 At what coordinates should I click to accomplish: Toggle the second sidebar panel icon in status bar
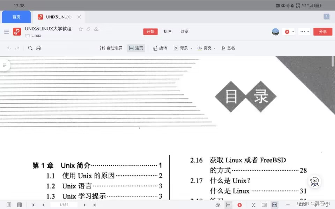[x=20, y=205]
